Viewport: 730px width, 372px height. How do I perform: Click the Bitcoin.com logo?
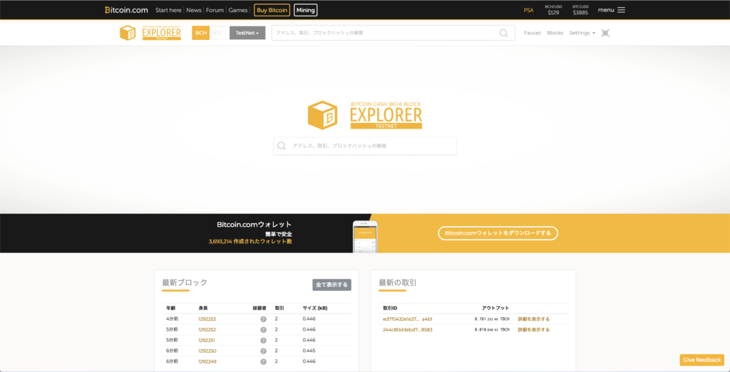pos(126,10)
